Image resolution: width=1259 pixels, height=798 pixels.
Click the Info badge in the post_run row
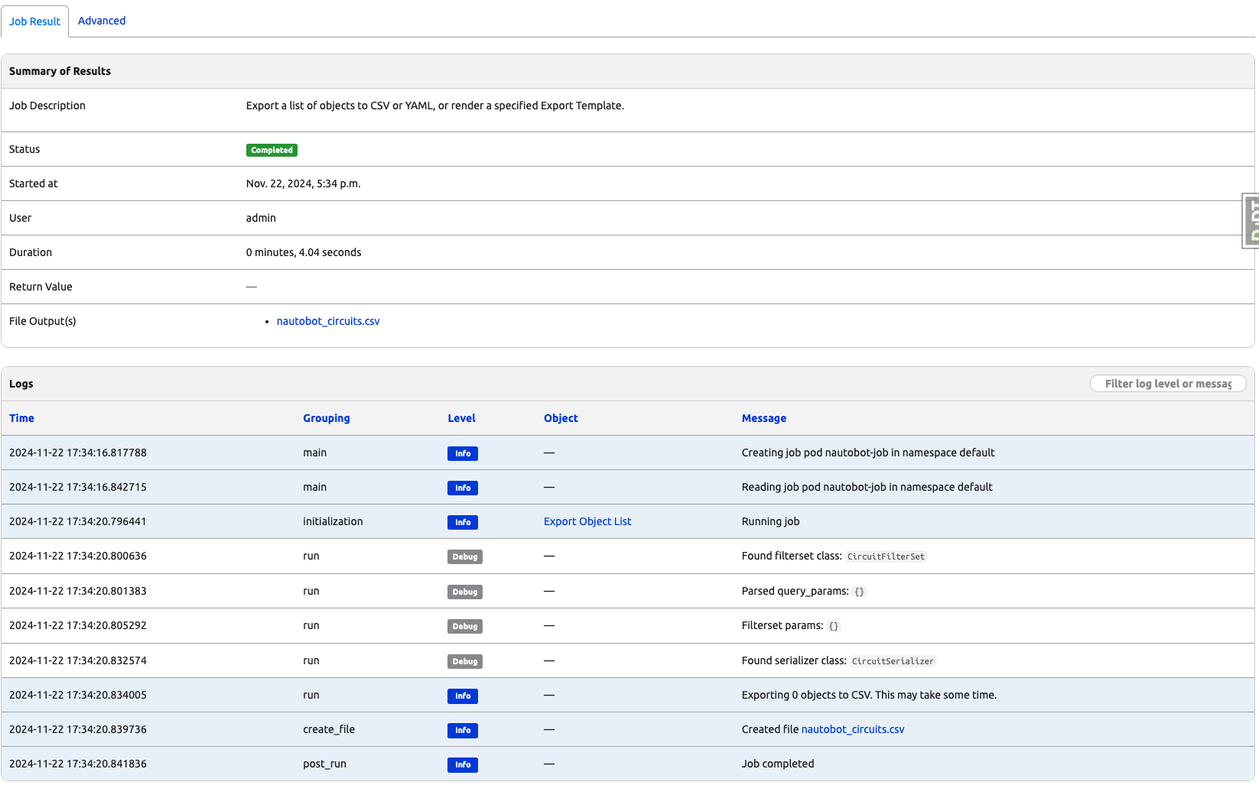click(463, 764)
